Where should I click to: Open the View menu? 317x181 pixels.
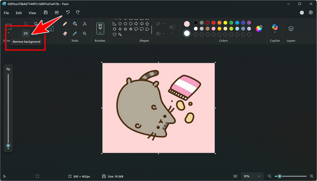click(x=32, y=13)
